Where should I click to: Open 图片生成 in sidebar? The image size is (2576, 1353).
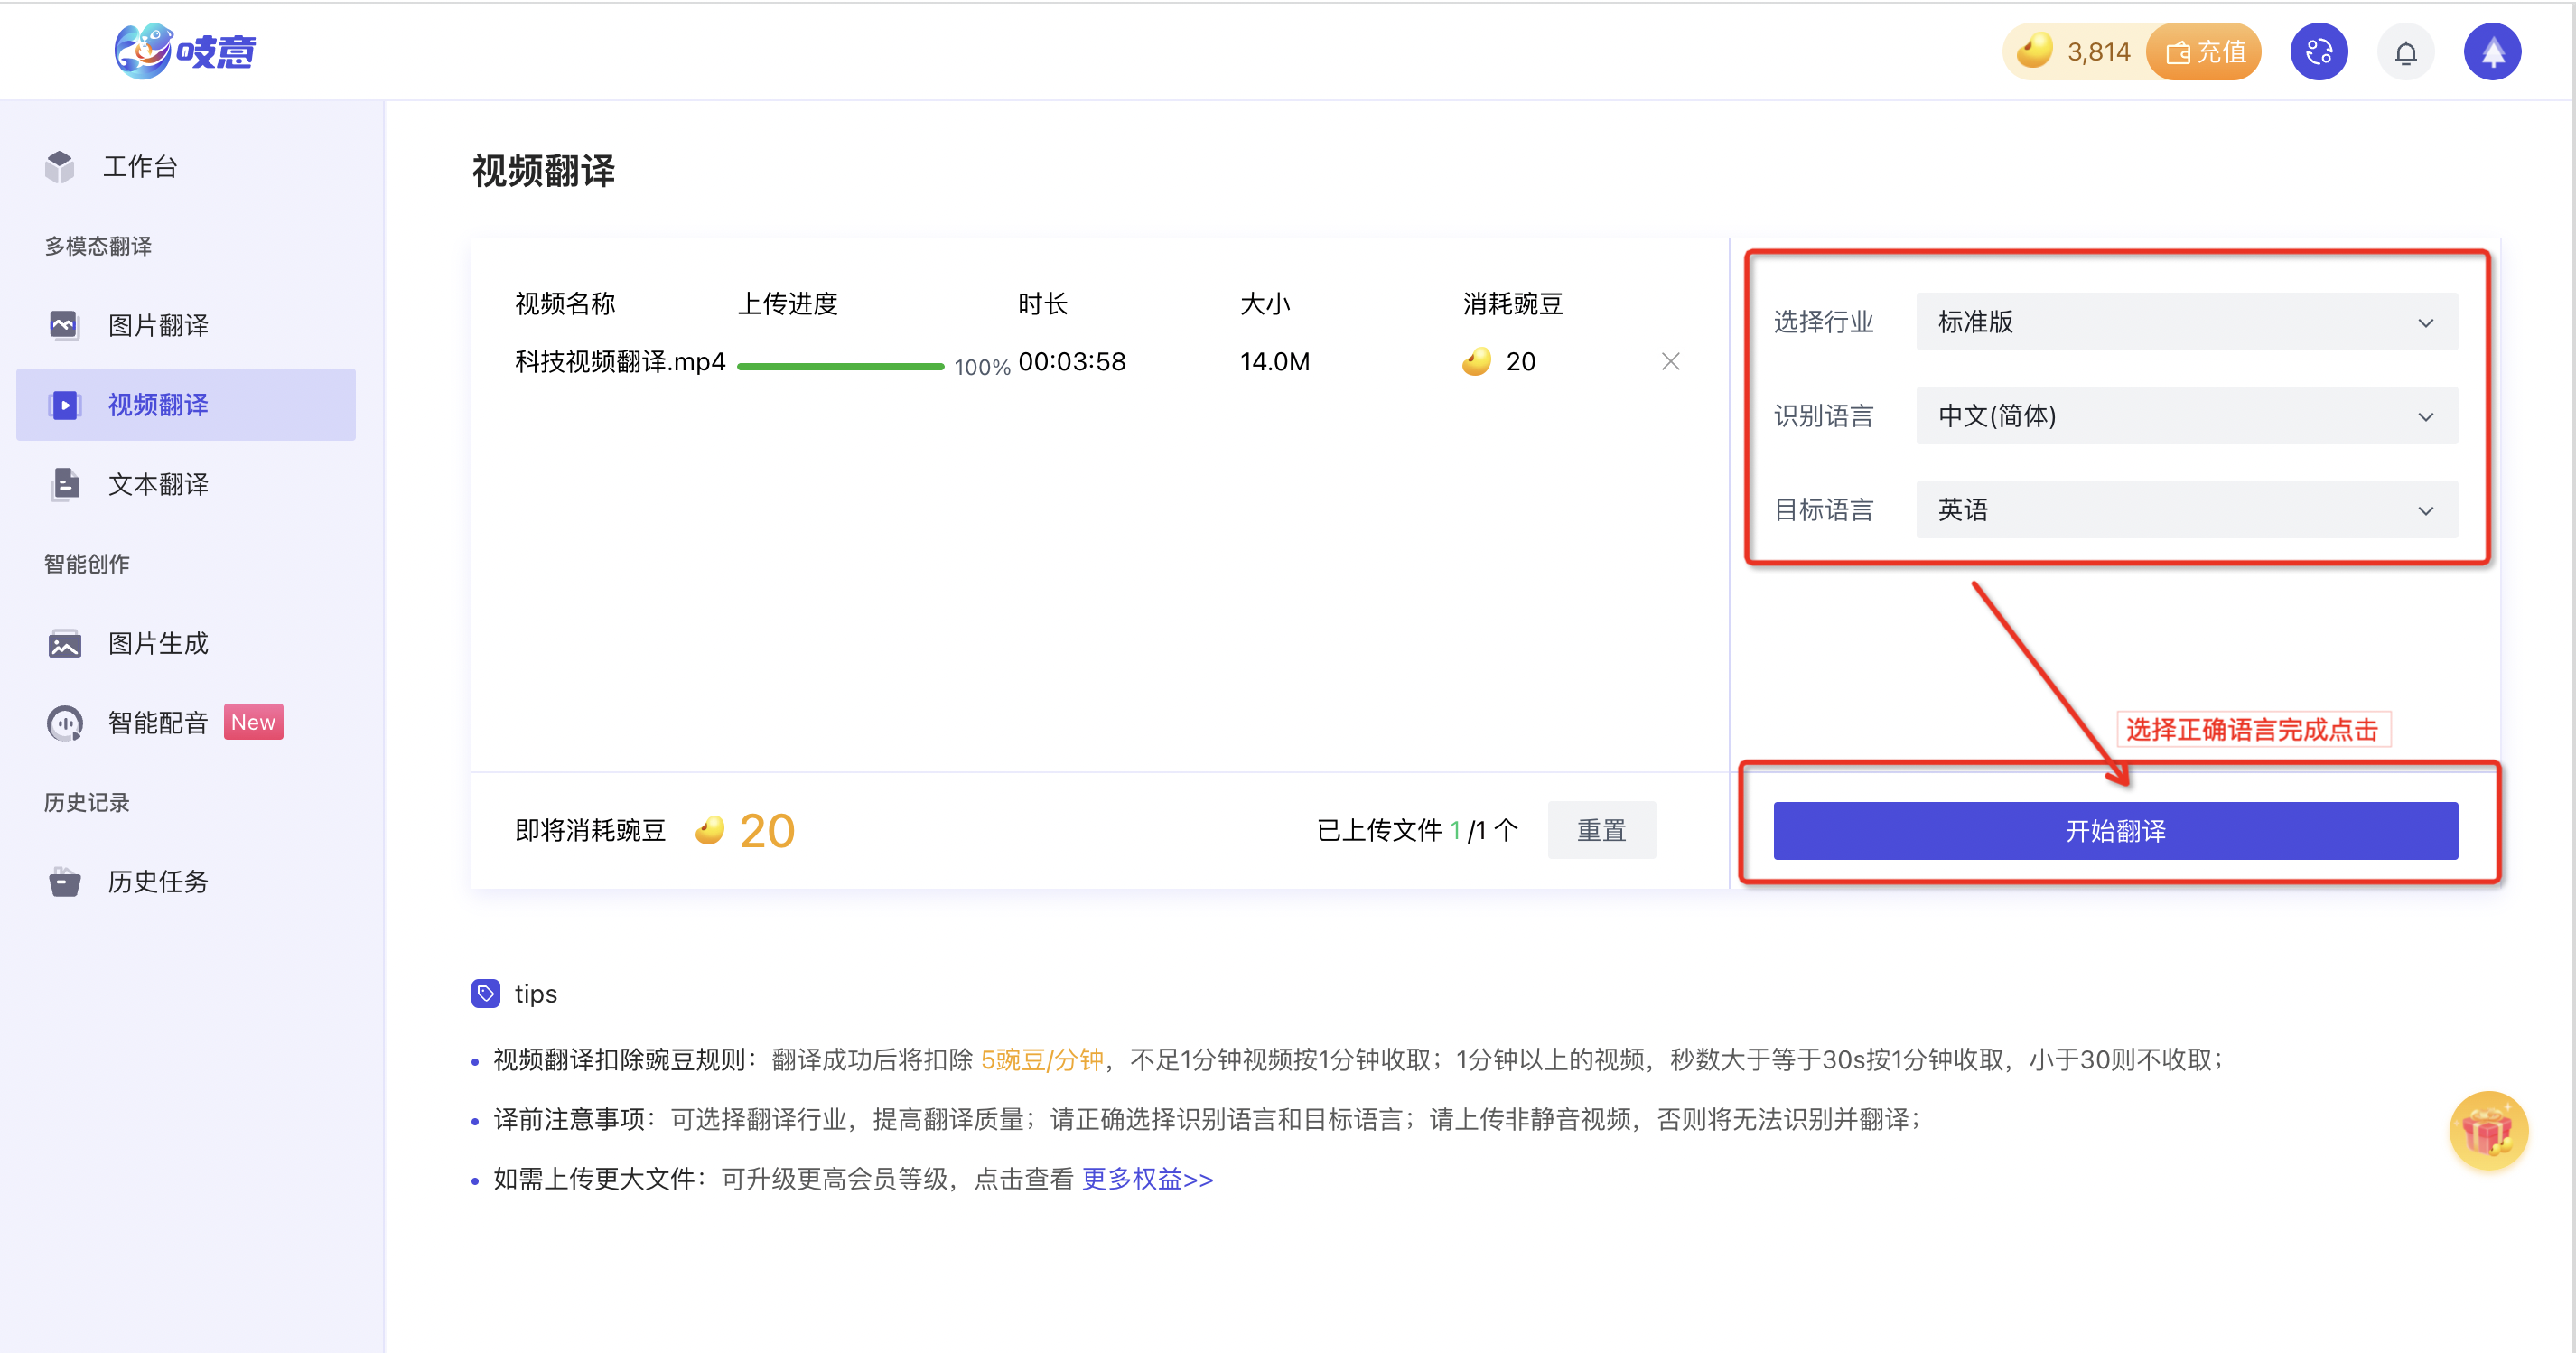pos(158,643)
